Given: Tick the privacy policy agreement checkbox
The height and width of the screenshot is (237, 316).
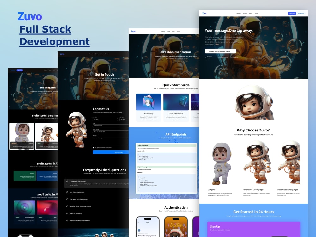Looking at the screenshot, I should [93, 148].
